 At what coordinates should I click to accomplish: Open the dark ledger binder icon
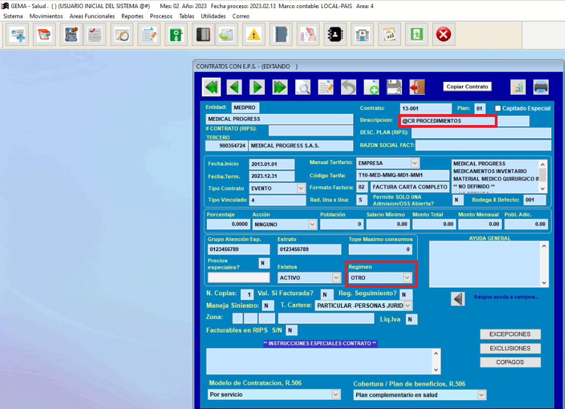[x=203, y=34]
